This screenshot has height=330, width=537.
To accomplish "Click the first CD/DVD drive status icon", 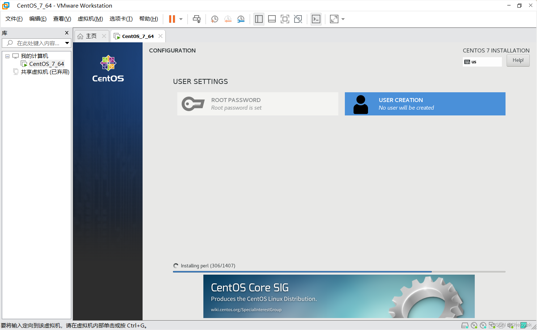I will [x=474, y=325].
